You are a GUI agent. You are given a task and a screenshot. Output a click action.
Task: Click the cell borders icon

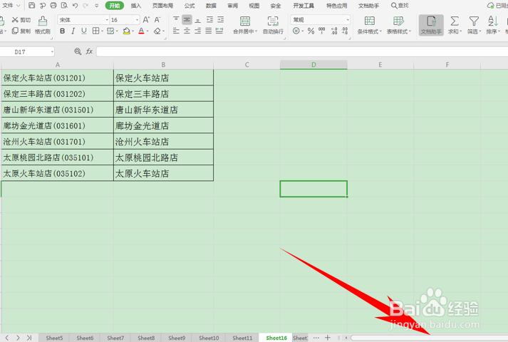[x=95, y=31]
